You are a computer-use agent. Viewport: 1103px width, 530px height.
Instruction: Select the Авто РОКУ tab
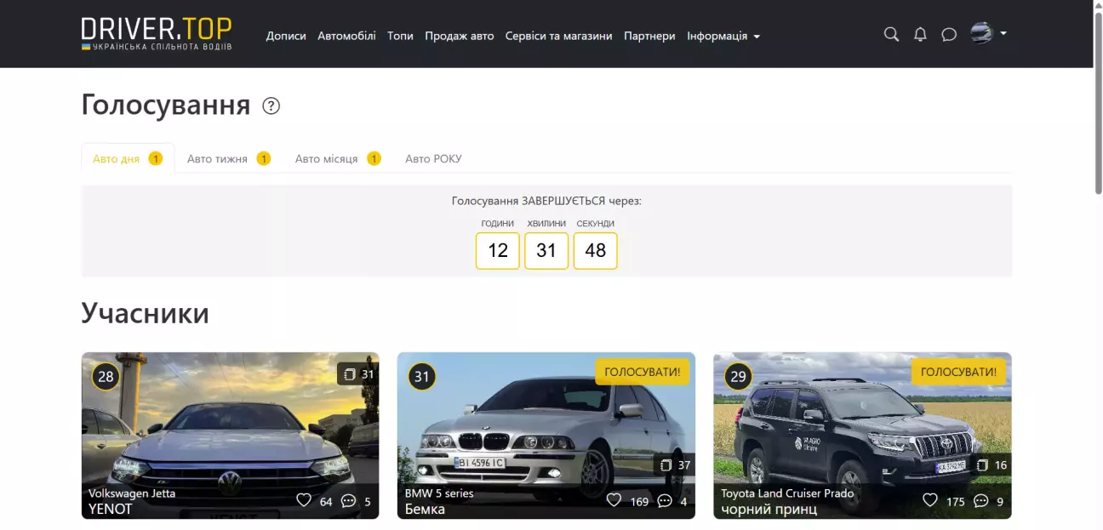[x=433, y=159]
